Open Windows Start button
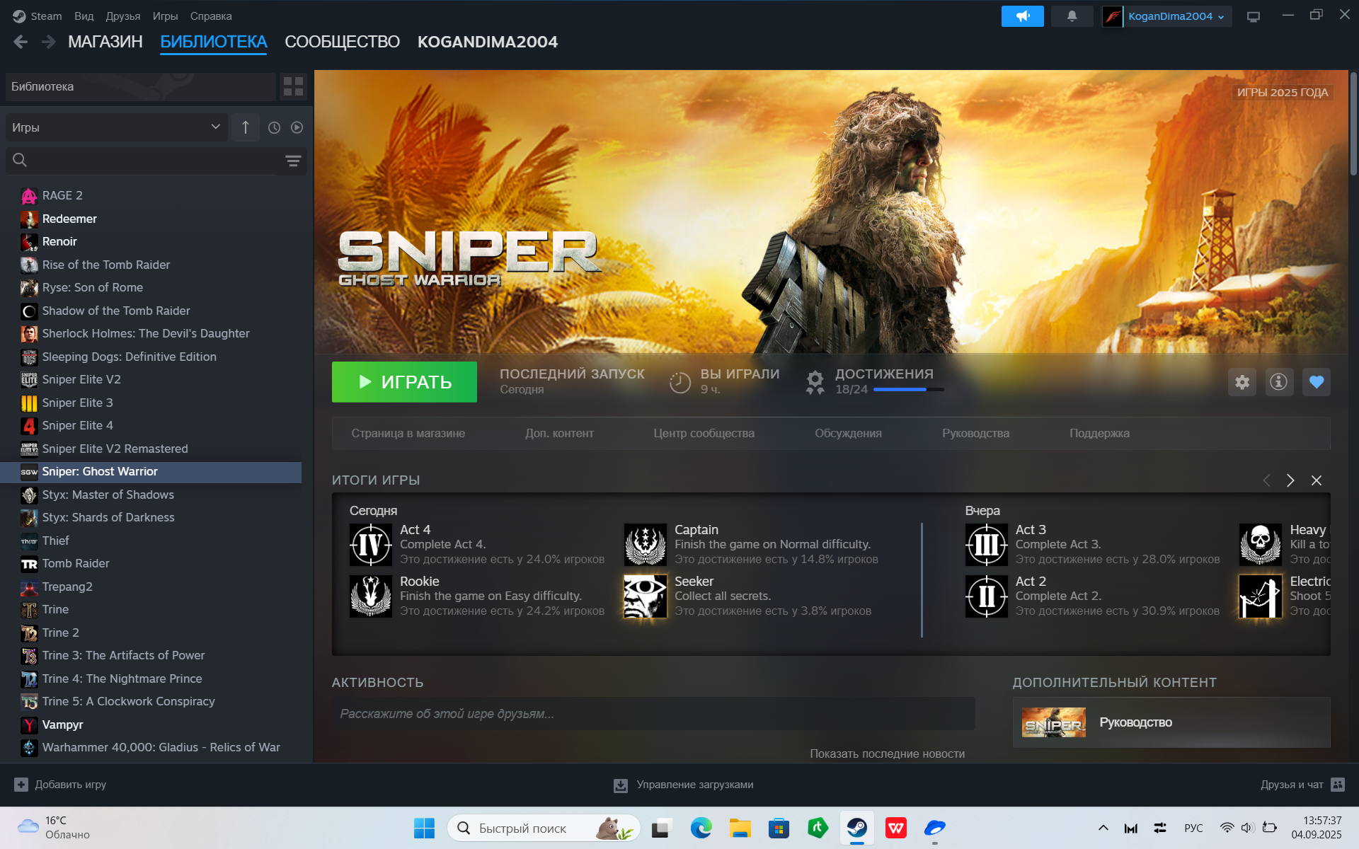The image size is (1359, 849). pos(424,828)
